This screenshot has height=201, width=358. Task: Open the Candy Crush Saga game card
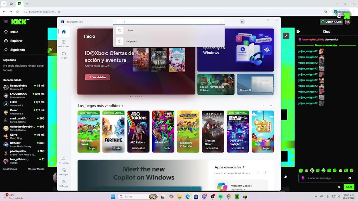point(263,131)
